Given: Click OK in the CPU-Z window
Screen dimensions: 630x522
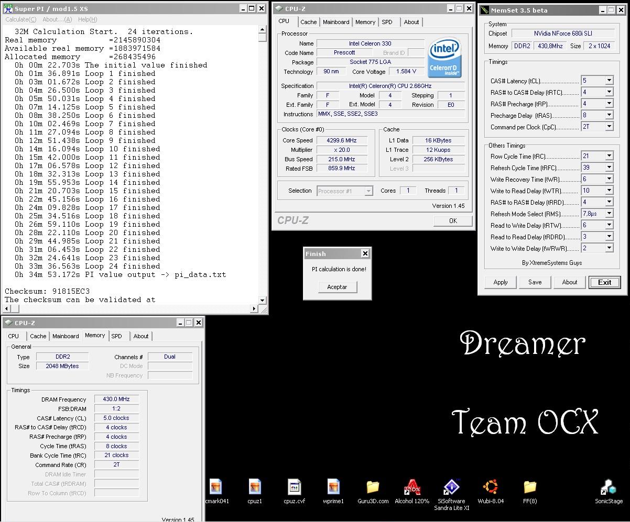Looking at the screenshot, I should (453, 220).
